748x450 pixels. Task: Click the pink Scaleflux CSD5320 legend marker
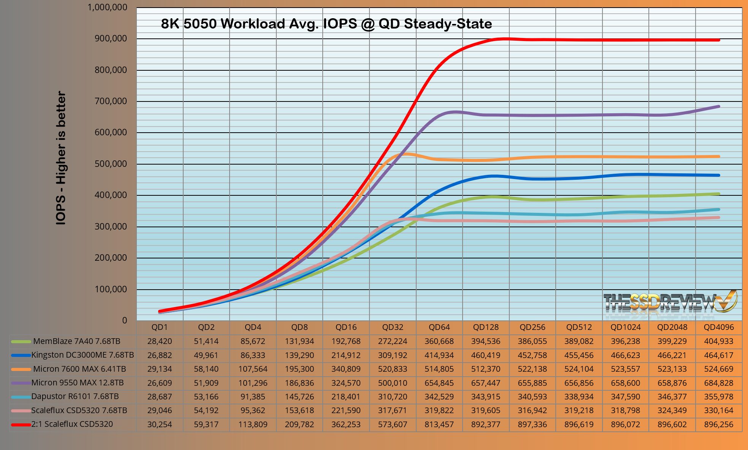(21, 411)
